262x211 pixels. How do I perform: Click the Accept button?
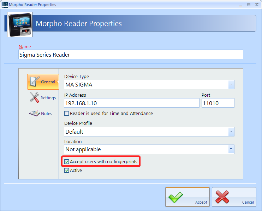[187, 197]
